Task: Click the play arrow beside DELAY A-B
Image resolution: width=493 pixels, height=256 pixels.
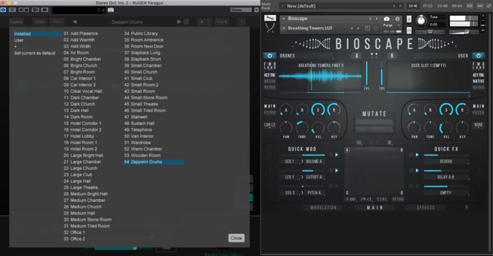Action: pyautogui.click(x=417, y=170)
